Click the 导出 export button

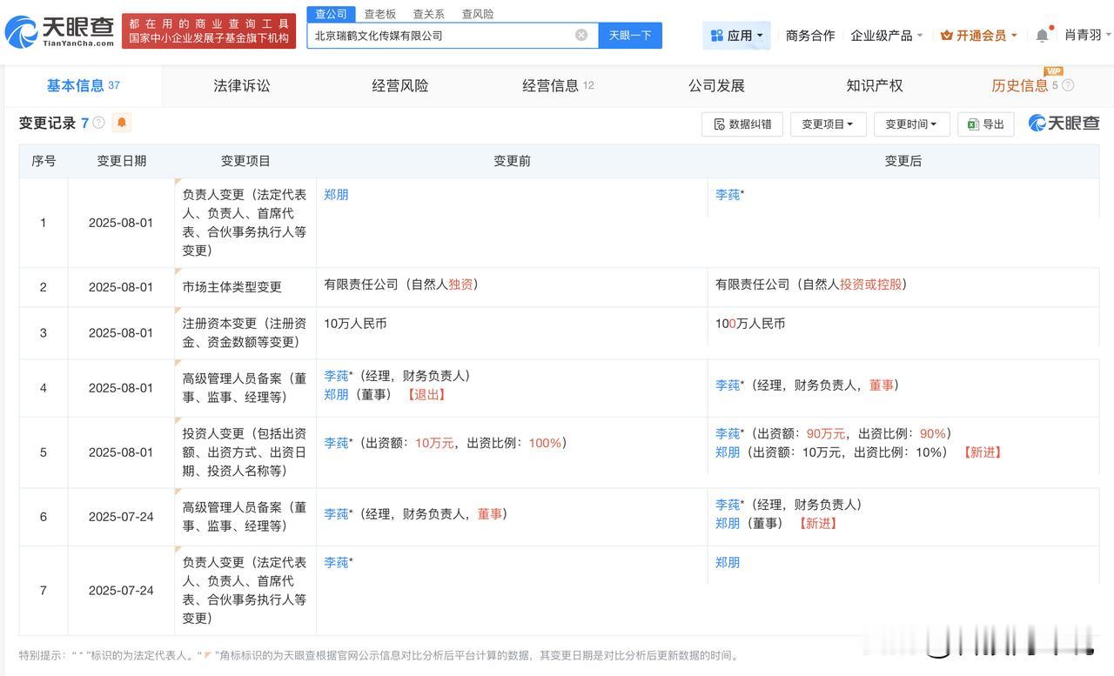point(986,124)
